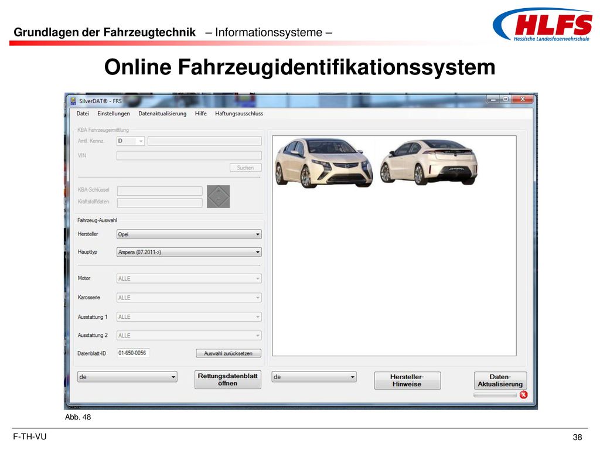600x450 pixels.
Task: Expand the Ausstattung 1 dropdown
Action: (189, 317)
